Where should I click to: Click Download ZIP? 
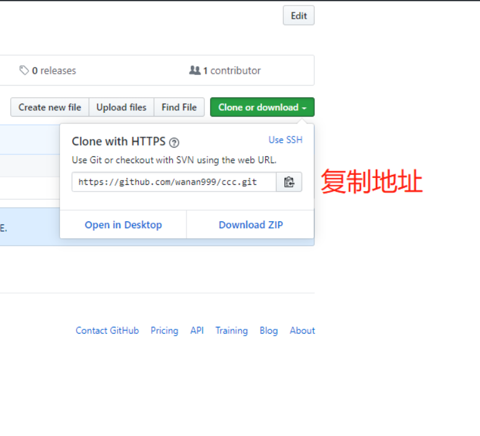(x=251, y=225)
